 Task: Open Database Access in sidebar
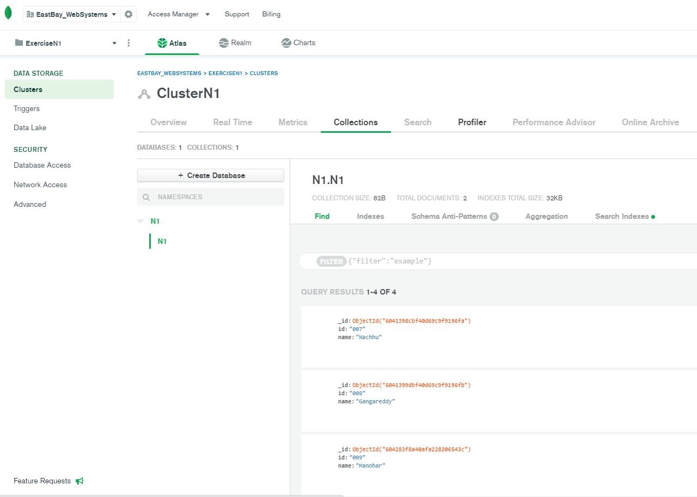point(42,165)
